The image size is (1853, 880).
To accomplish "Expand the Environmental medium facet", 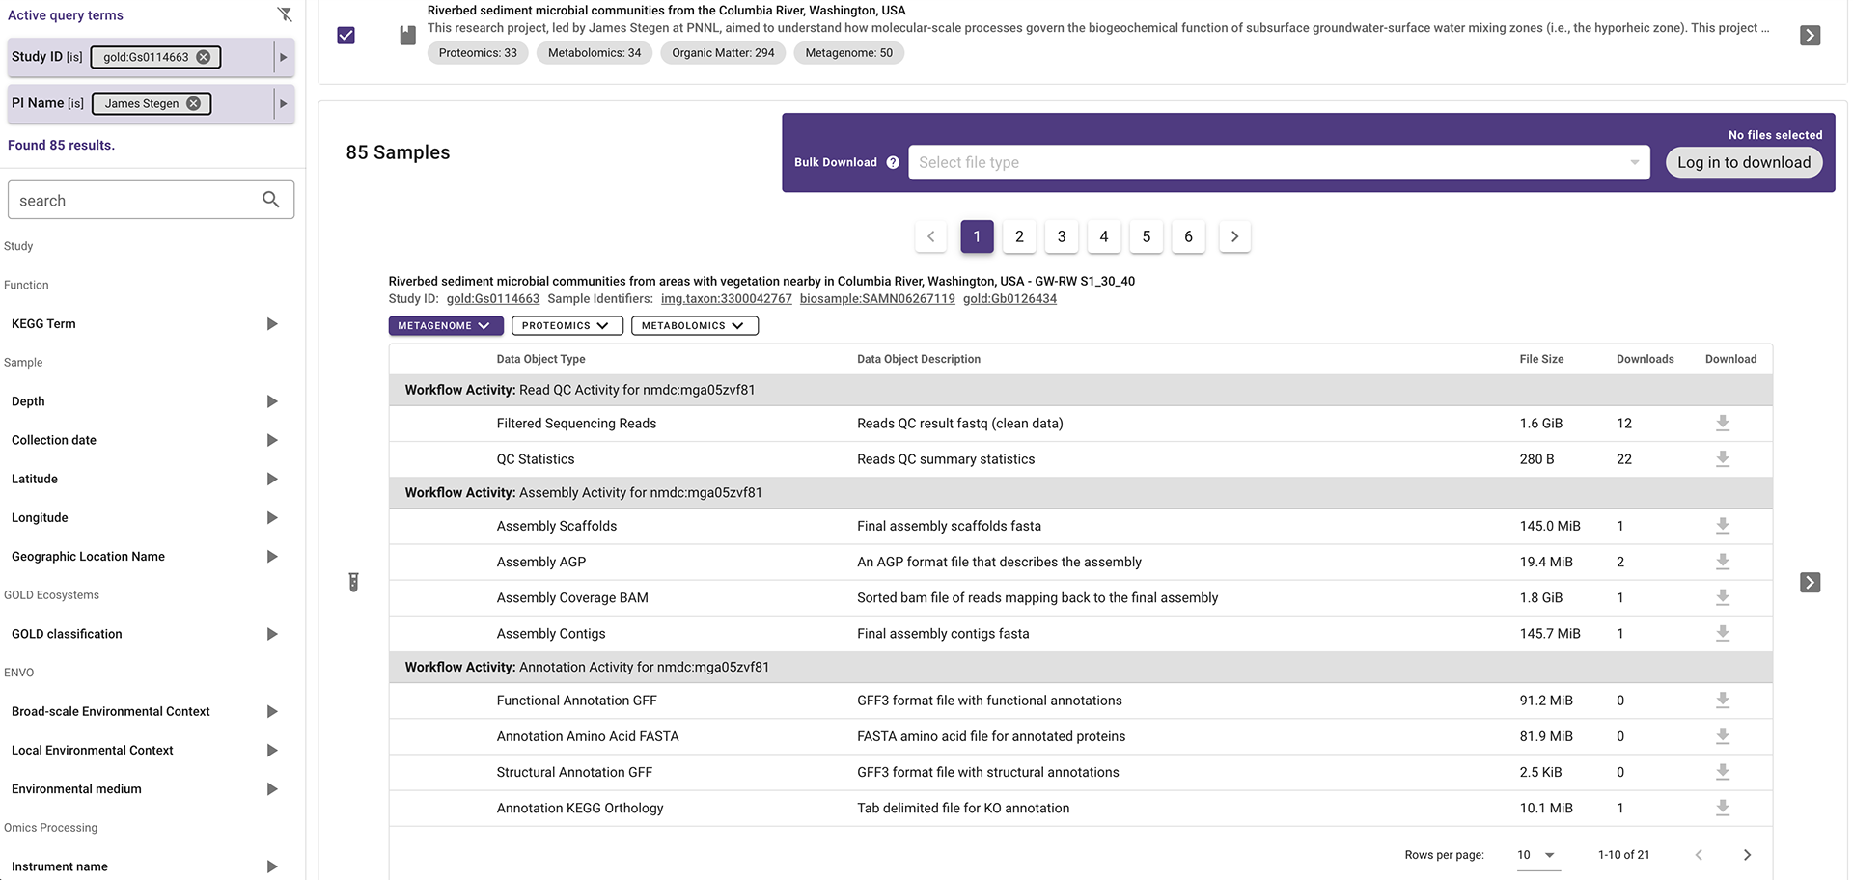I will point(272,788).
